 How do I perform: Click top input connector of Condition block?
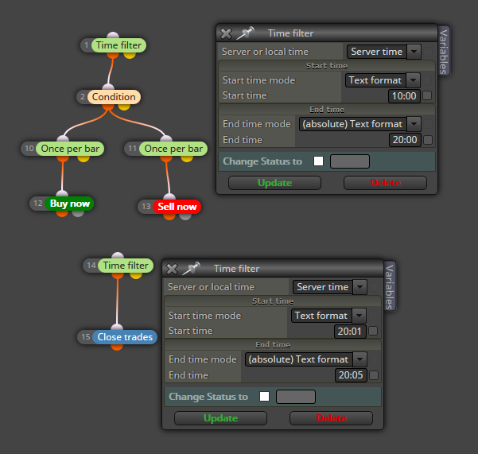108,87
